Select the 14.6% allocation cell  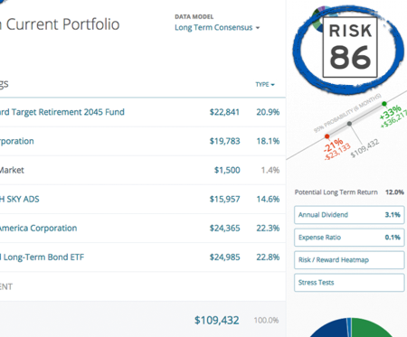pyautogui.click(x=268, y=199)
